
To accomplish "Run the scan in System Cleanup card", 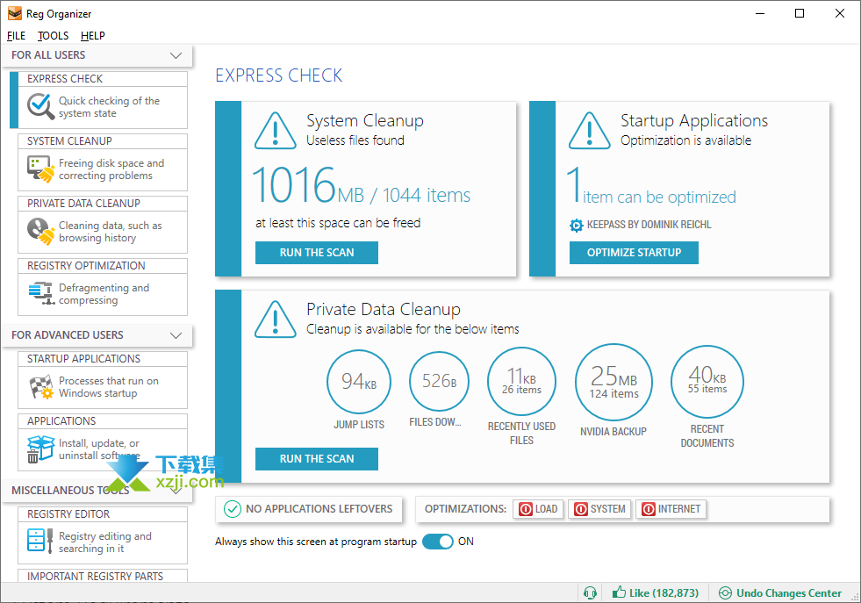I will (317, 253).
